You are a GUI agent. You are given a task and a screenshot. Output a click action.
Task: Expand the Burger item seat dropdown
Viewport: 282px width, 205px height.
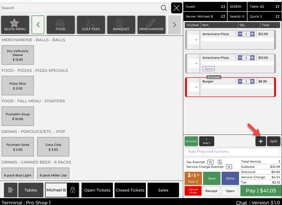click(x=194, y=87)
